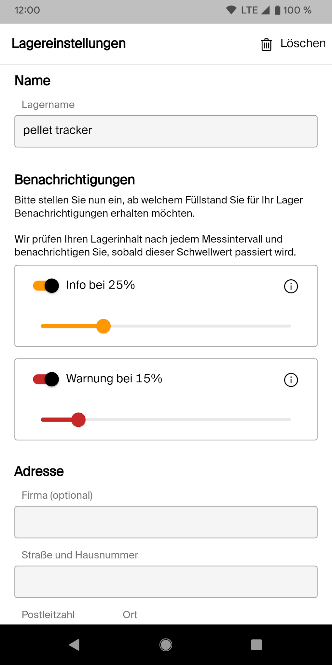Tap the battery icon in status bar

click(x=277, y=10)
